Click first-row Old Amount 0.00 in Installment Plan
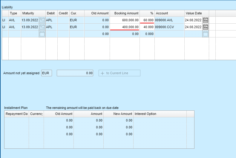This screenshot has width=236, height=158. [59, 121]
